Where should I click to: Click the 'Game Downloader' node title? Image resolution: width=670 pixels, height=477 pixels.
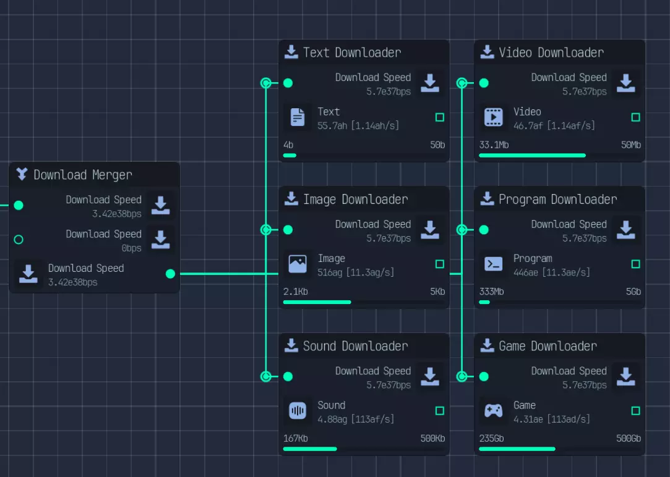(x=548, y=346)
